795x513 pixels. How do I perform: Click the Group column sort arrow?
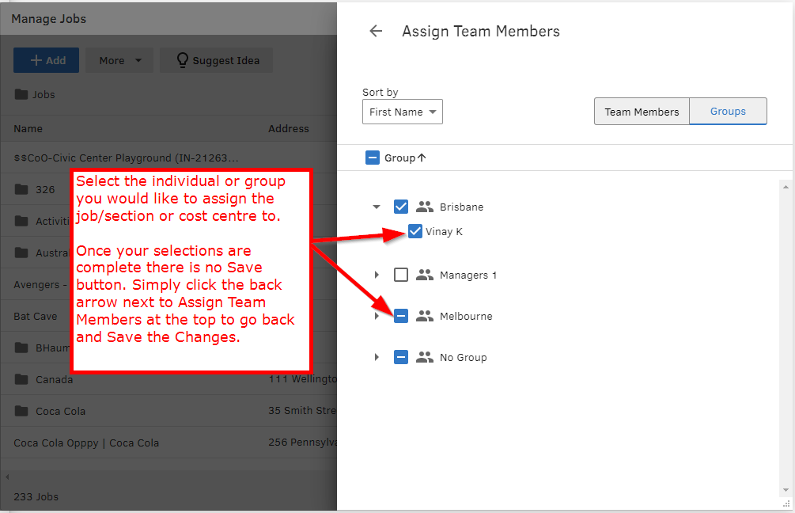pyautogui.click(x=422, y=158)
